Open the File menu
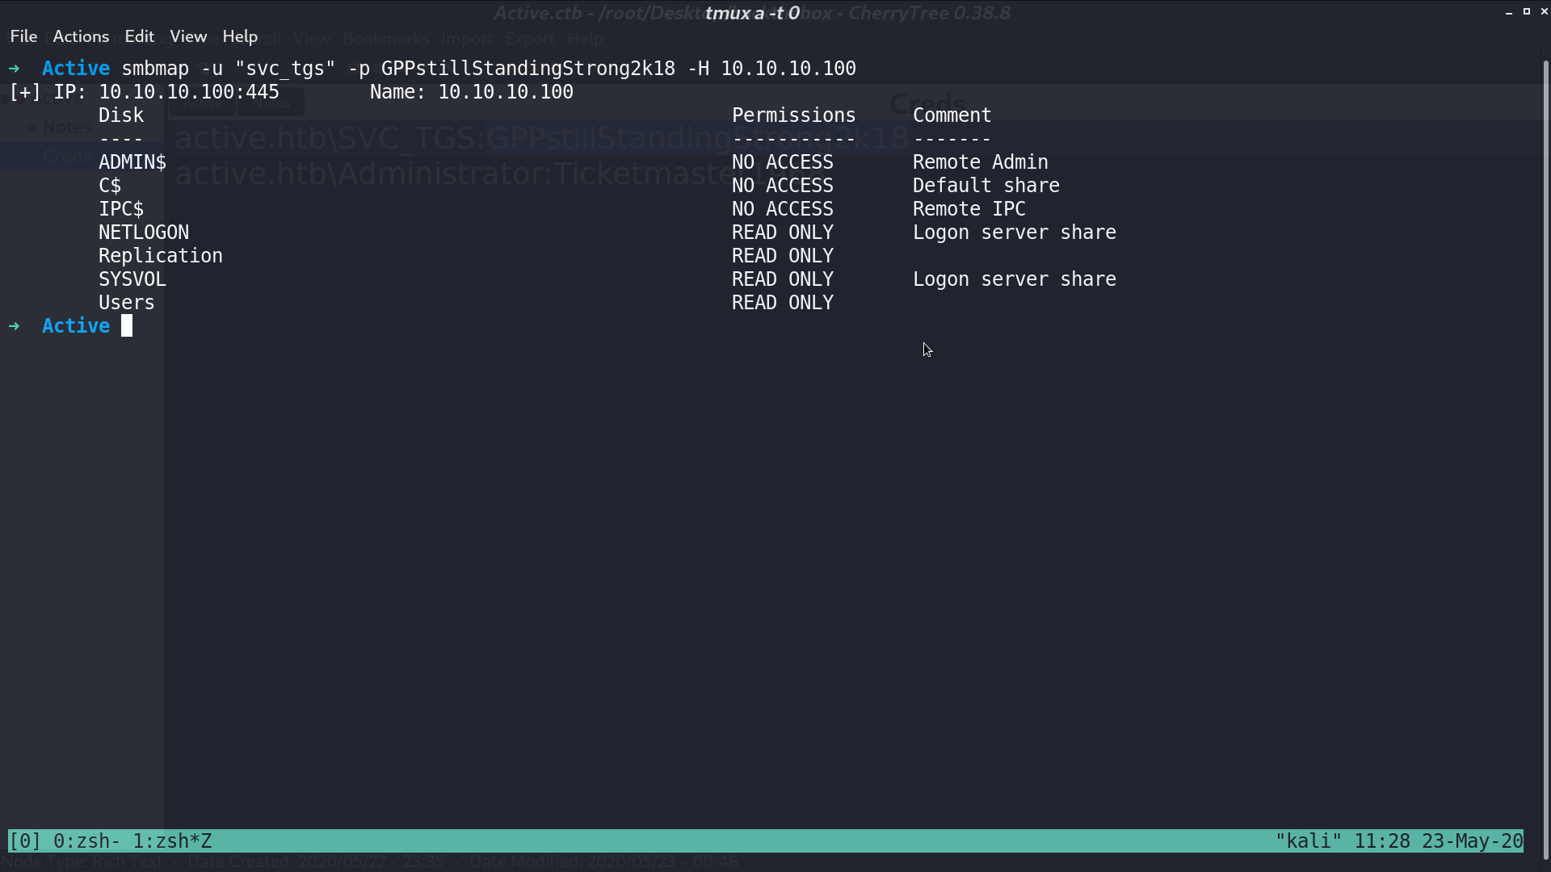Image resolution: width=1551 pixels, height=872 pixels. (23, 36)
